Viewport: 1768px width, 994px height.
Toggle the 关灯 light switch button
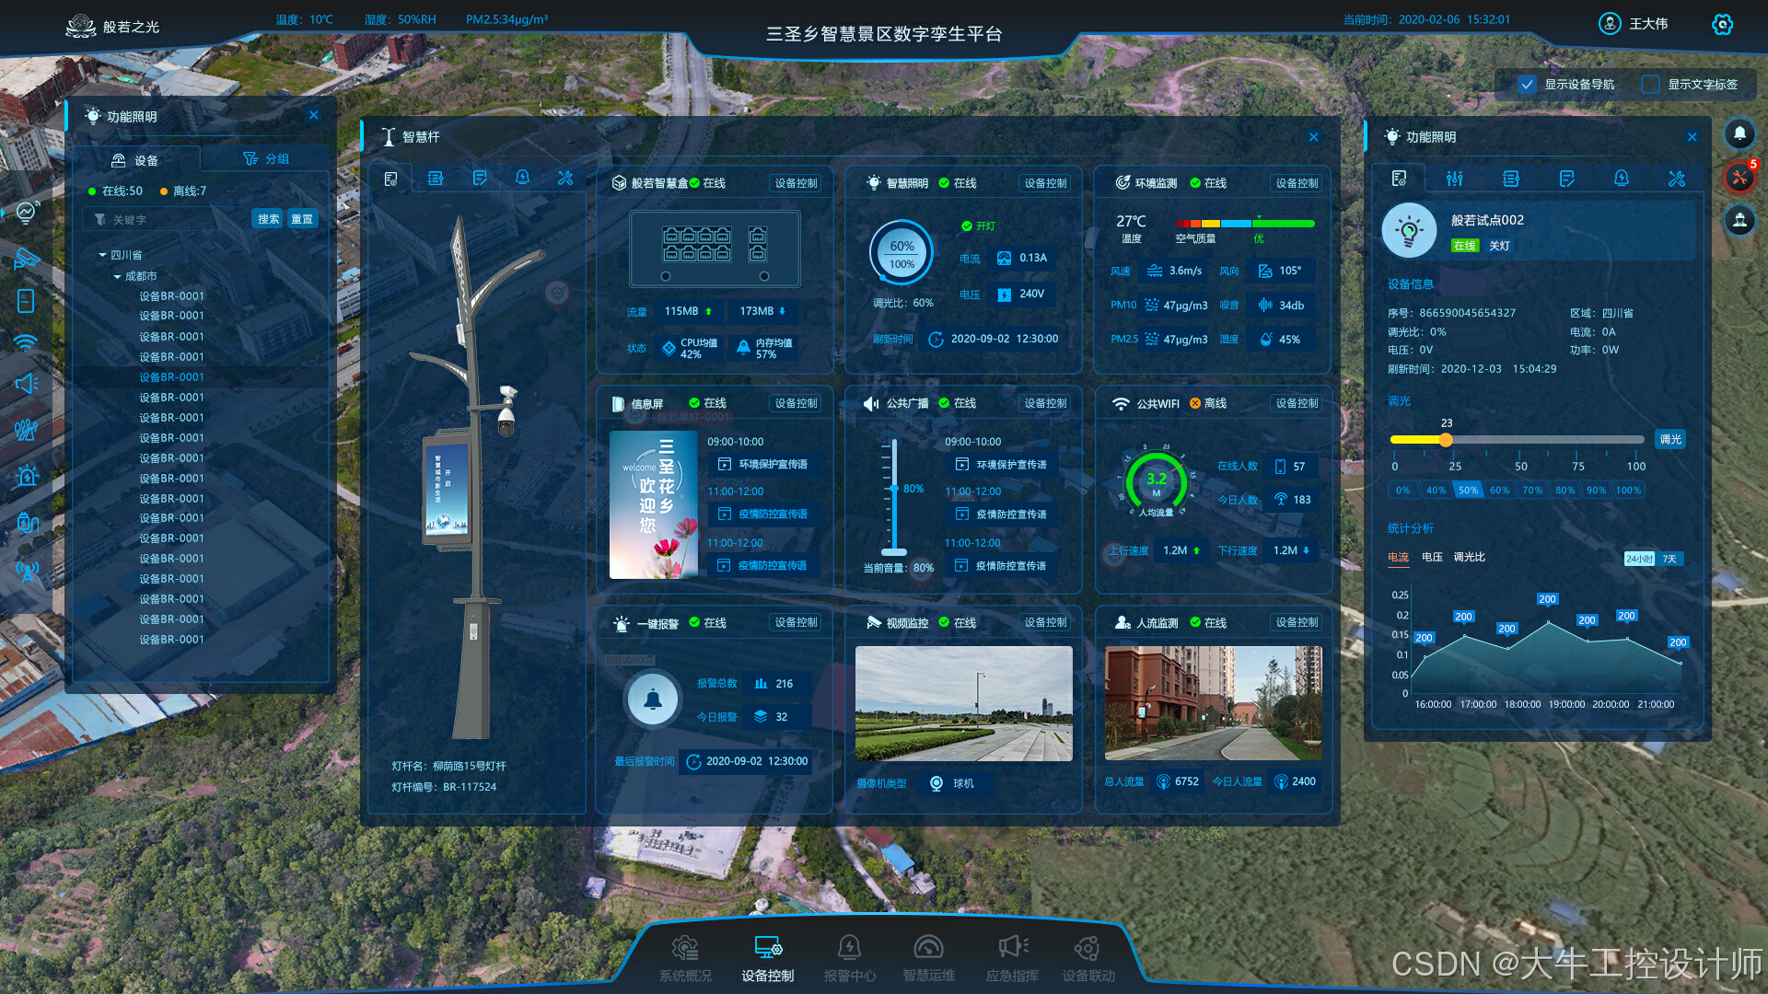(x=1499, y=246)
